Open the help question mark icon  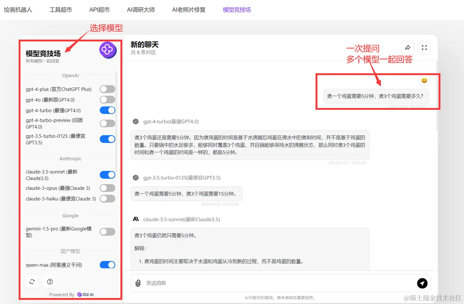tap(50, 282)
